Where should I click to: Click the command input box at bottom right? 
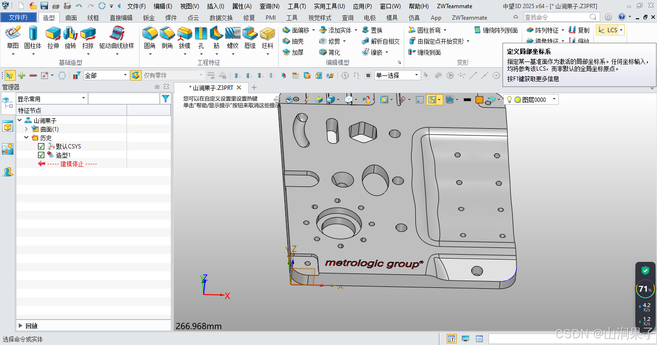coord(570,339)
